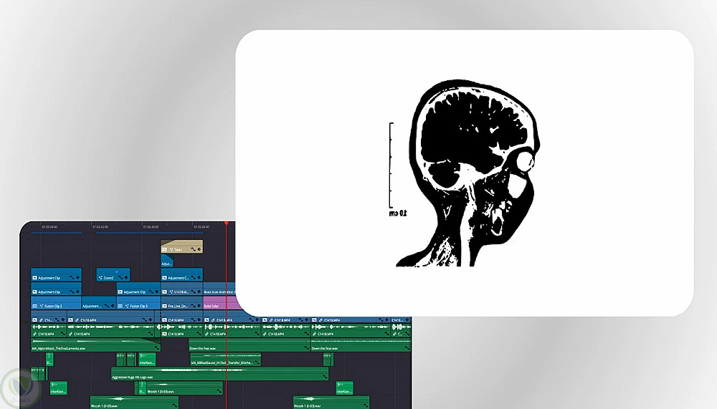Click the 01:02:44:00 timecode on the ruler
The width and height of the screenshot is (717, 409).
tap(151, 226)
